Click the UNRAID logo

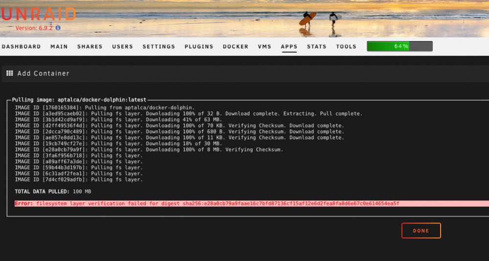[x=38, y=14]
